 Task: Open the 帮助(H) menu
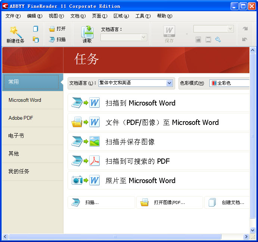[x=165, y=16]
